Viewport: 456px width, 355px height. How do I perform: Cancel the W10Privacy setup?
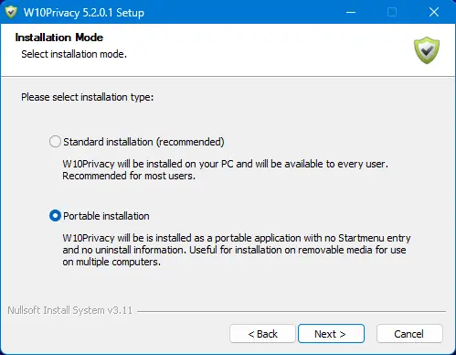pyautogui.click(x=409, y=334)
